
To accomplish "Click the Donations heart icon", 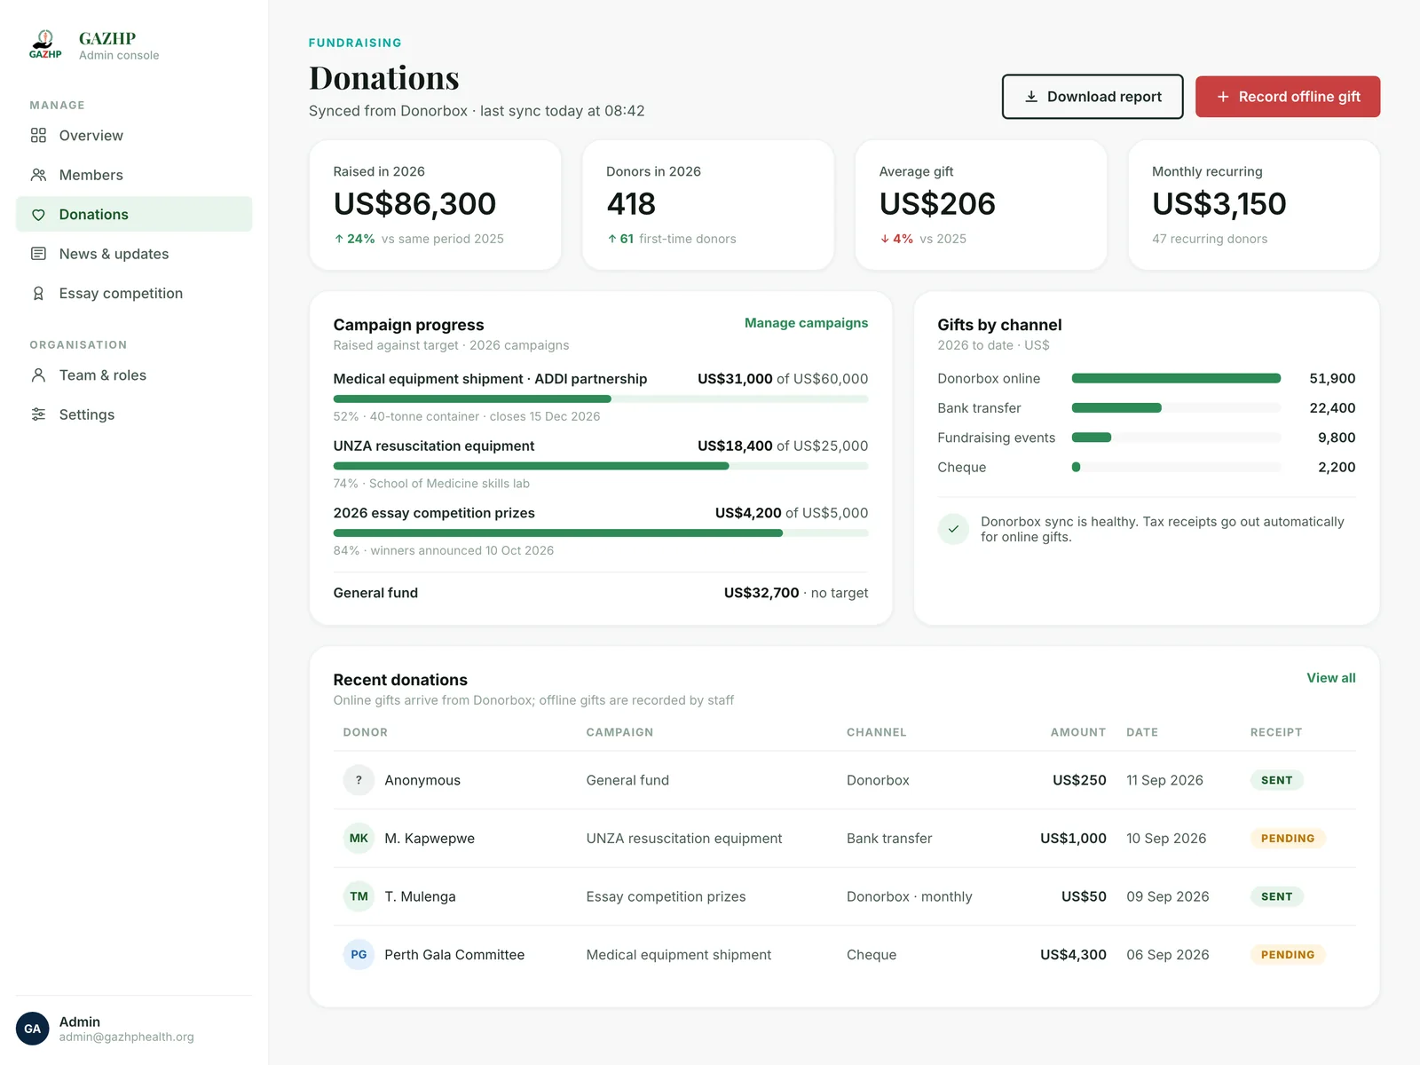I will pyautogui.click(x=38, y=215).
